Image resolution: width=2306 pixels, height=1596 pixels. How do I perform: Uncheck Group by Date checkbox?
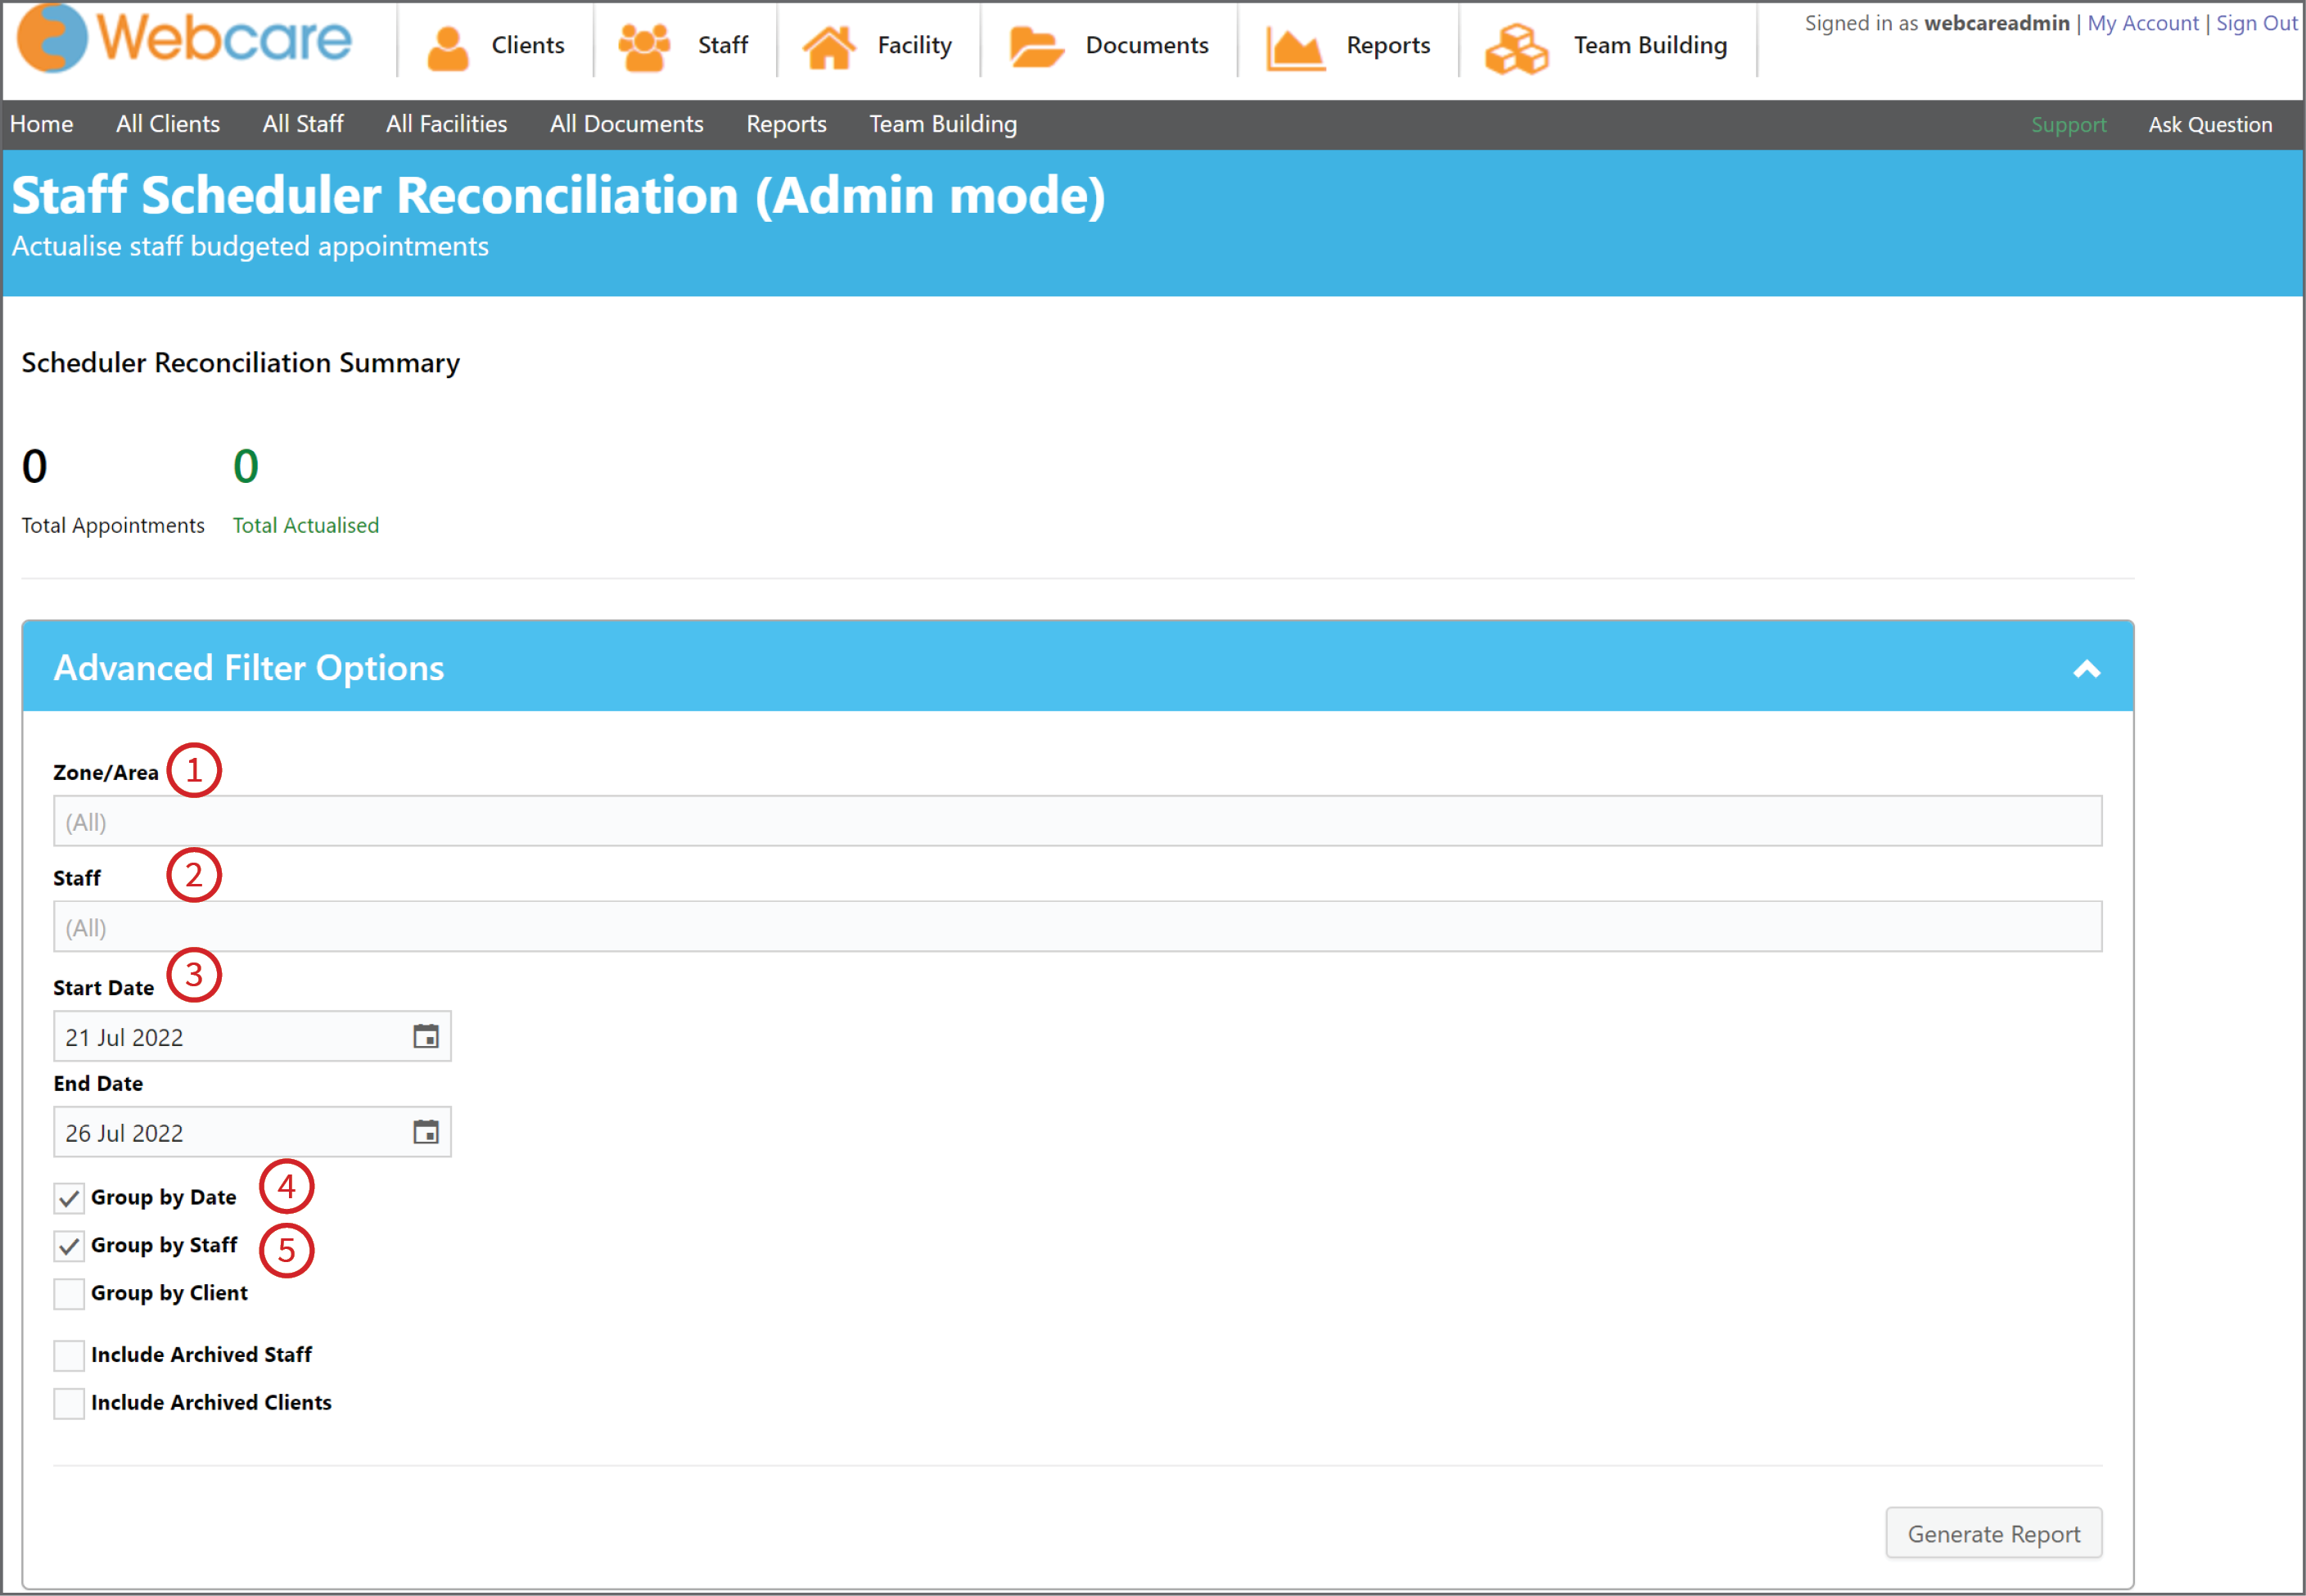pos(69,1198)
